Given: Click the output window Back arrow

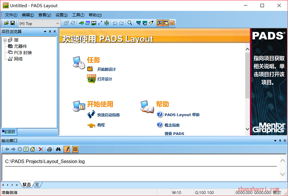Looking at the screenshot, I should click(7, 149).
